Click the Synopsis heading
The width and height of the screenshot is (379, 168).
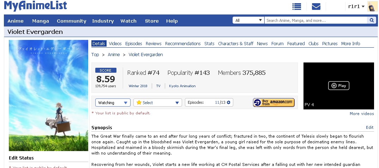pyautogui.click(x=102, y=128)
